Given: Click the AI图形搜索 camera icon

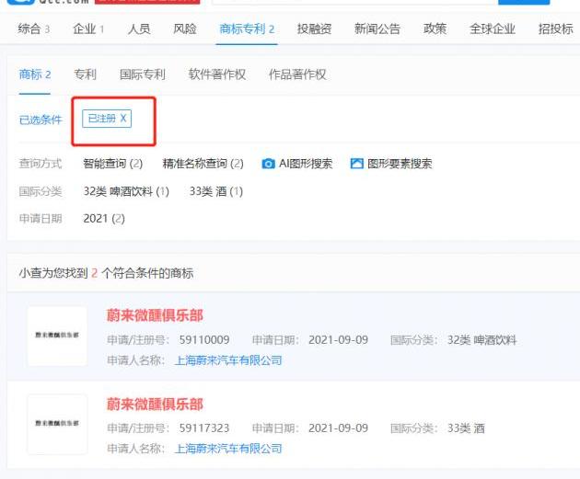Looking at the screenshot, I should click(x=268, y=164).
